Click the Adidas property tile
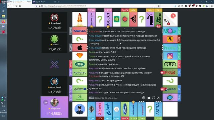 (x=133, y=19)
